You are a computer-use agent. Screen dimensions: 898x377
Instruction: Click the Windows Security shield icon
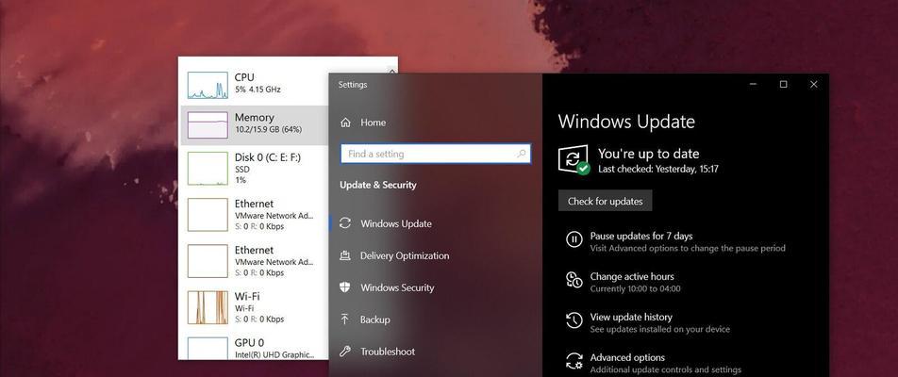tap(345, 287)
